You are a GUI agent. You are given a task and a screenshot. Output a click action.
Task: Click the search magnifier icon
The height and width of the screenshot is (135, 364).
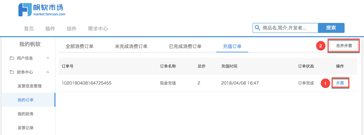tap(257, 28)
